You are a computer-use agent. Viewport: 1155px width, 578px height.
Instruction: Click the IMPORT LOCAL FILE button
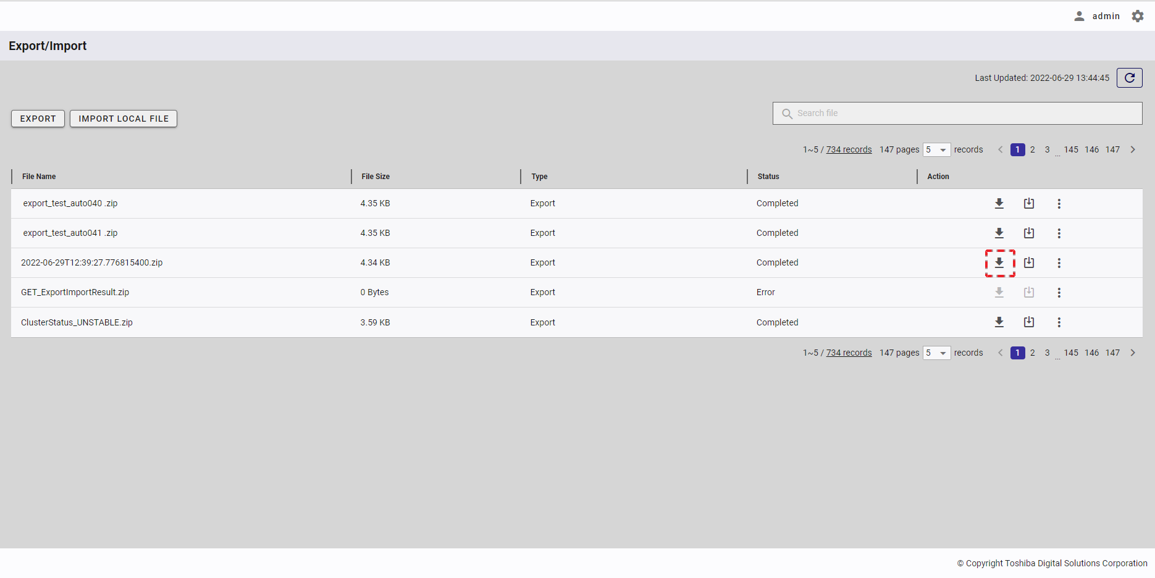tap(124, 119)
